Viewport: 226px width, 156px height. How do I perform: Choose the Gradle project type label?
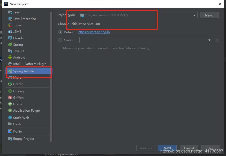18,84
